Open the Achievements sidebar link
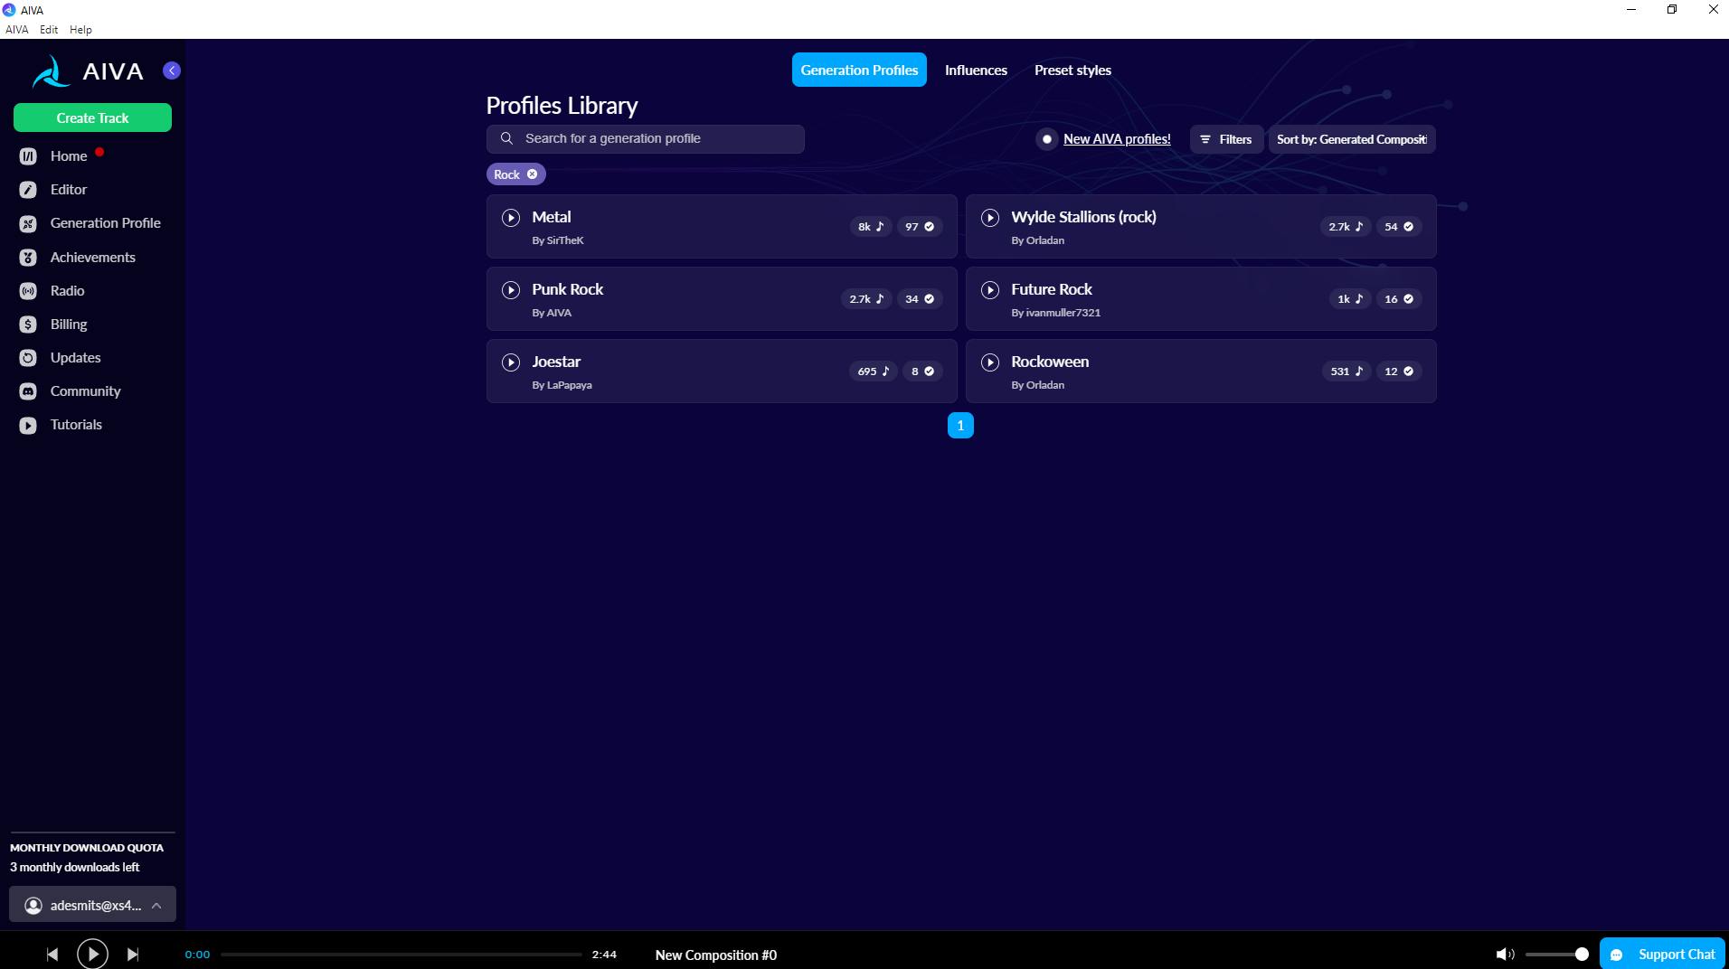This screenshot has width=1729, height=969. (93, 258)
